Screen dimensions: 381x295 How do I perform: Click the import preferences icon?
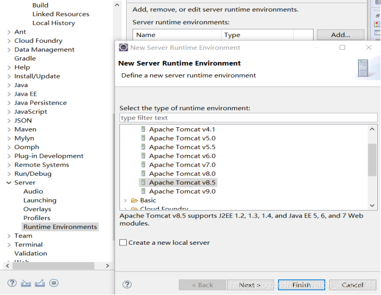(26, 283)
